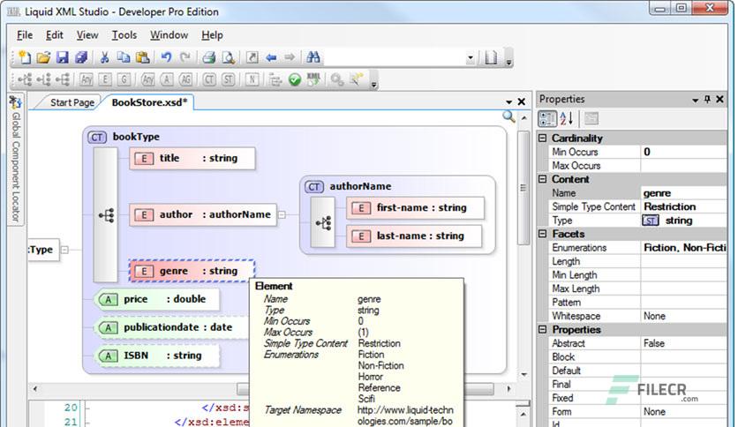The width and height of the screenshot is (738, 427).
Task: Click the notebook icon beside the search box
Action: pyautogui.click(x=491, y=58)
